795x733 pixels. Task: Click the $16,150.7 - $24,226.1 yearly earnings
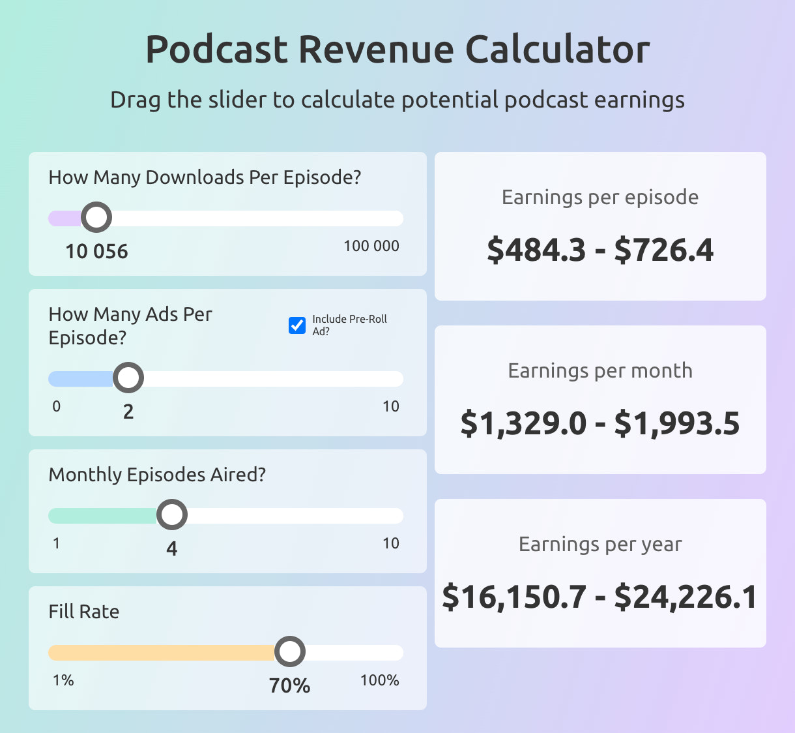click(600, 597)
